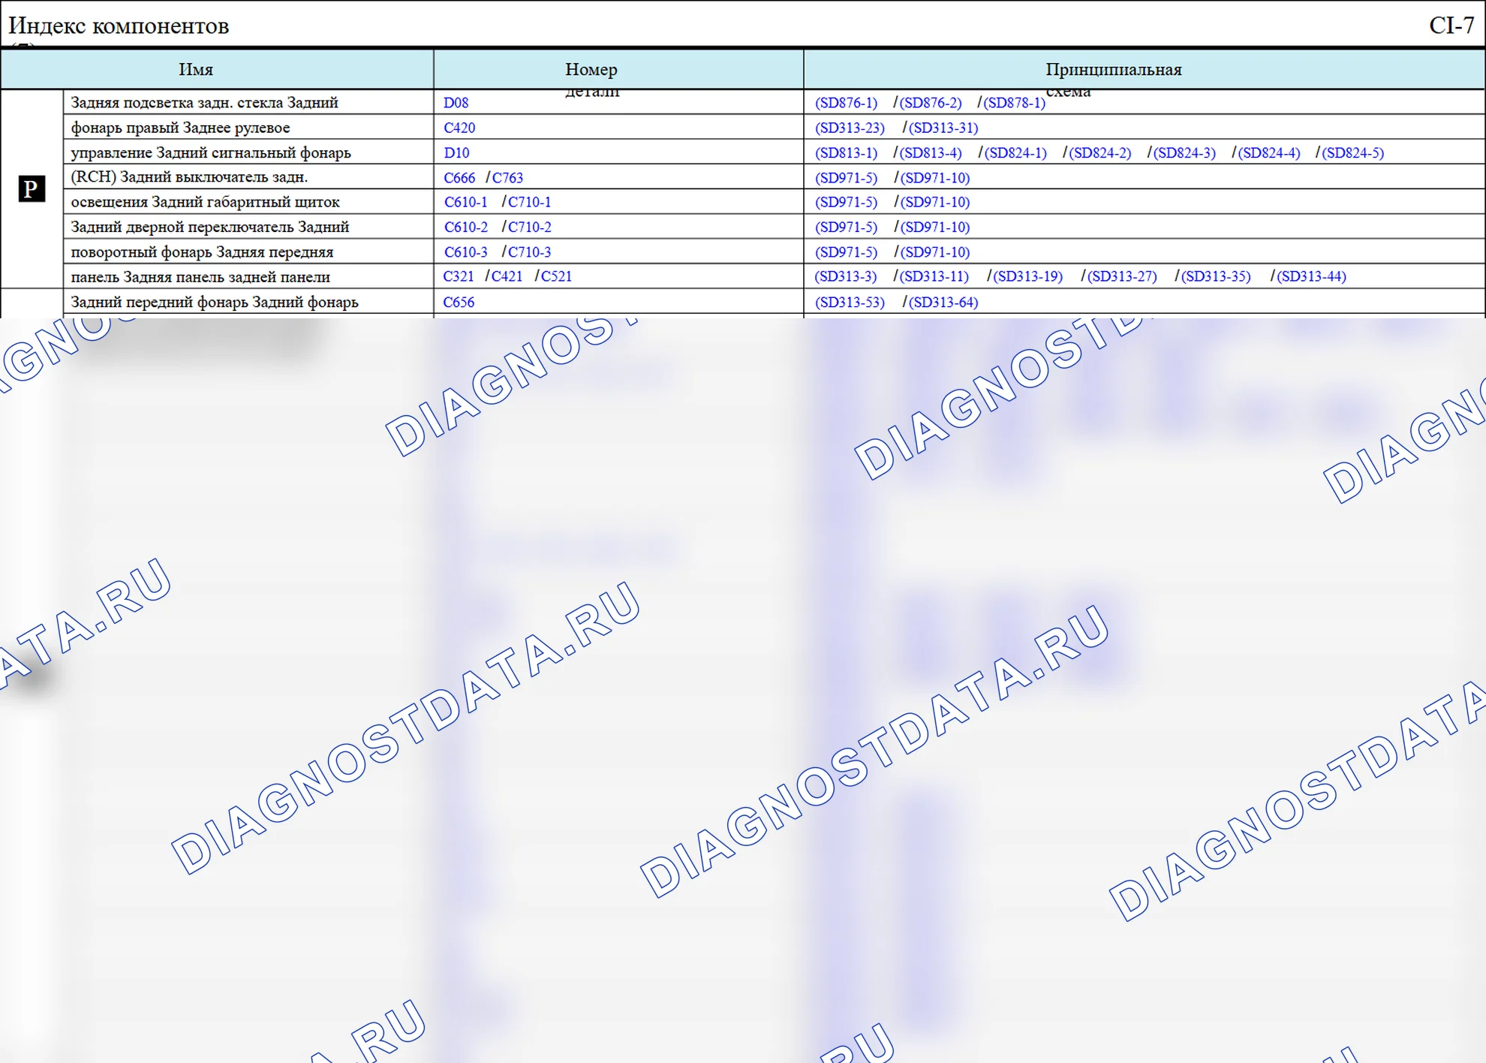
Task: Open part number link C656
Action: (x=459, y=303)
